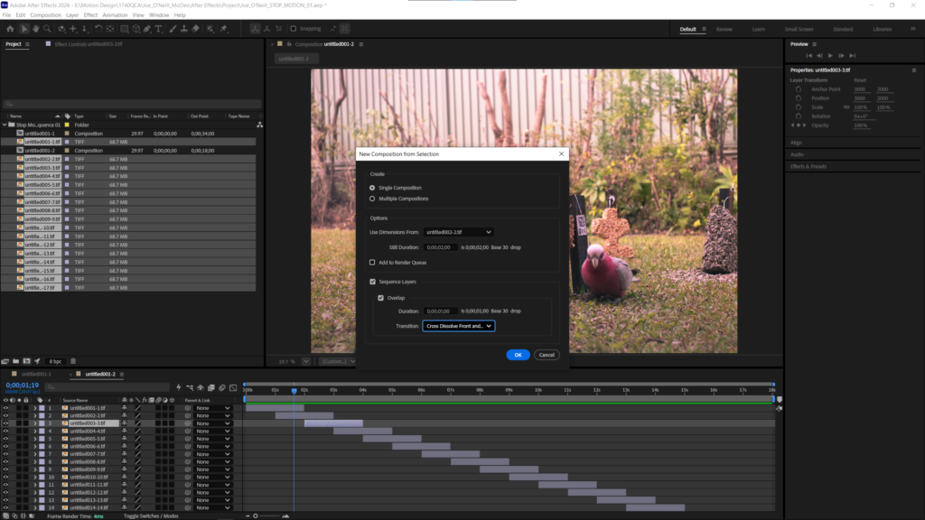Image resolution: width=925 pixels, height=520 pixels.
Task: Select the Pen tool
Action: tap(147, 28)
